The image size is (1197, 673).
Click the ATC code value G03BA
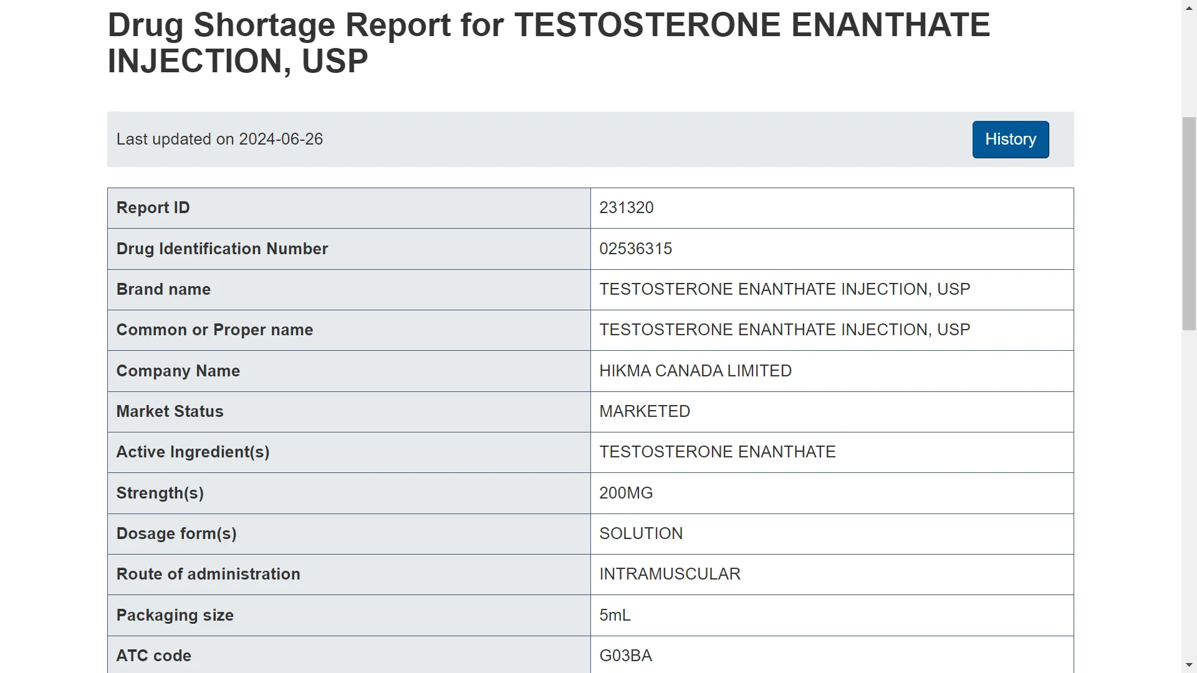[x=625, y=656]
